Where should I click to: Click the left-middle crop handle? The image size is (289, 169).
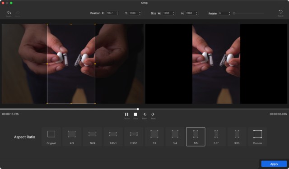point(47,64)
